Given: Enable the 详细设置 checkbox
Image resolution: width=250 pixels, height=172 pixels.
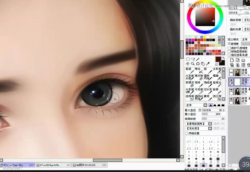Looking at the screenshot, I should coord(186,133).
